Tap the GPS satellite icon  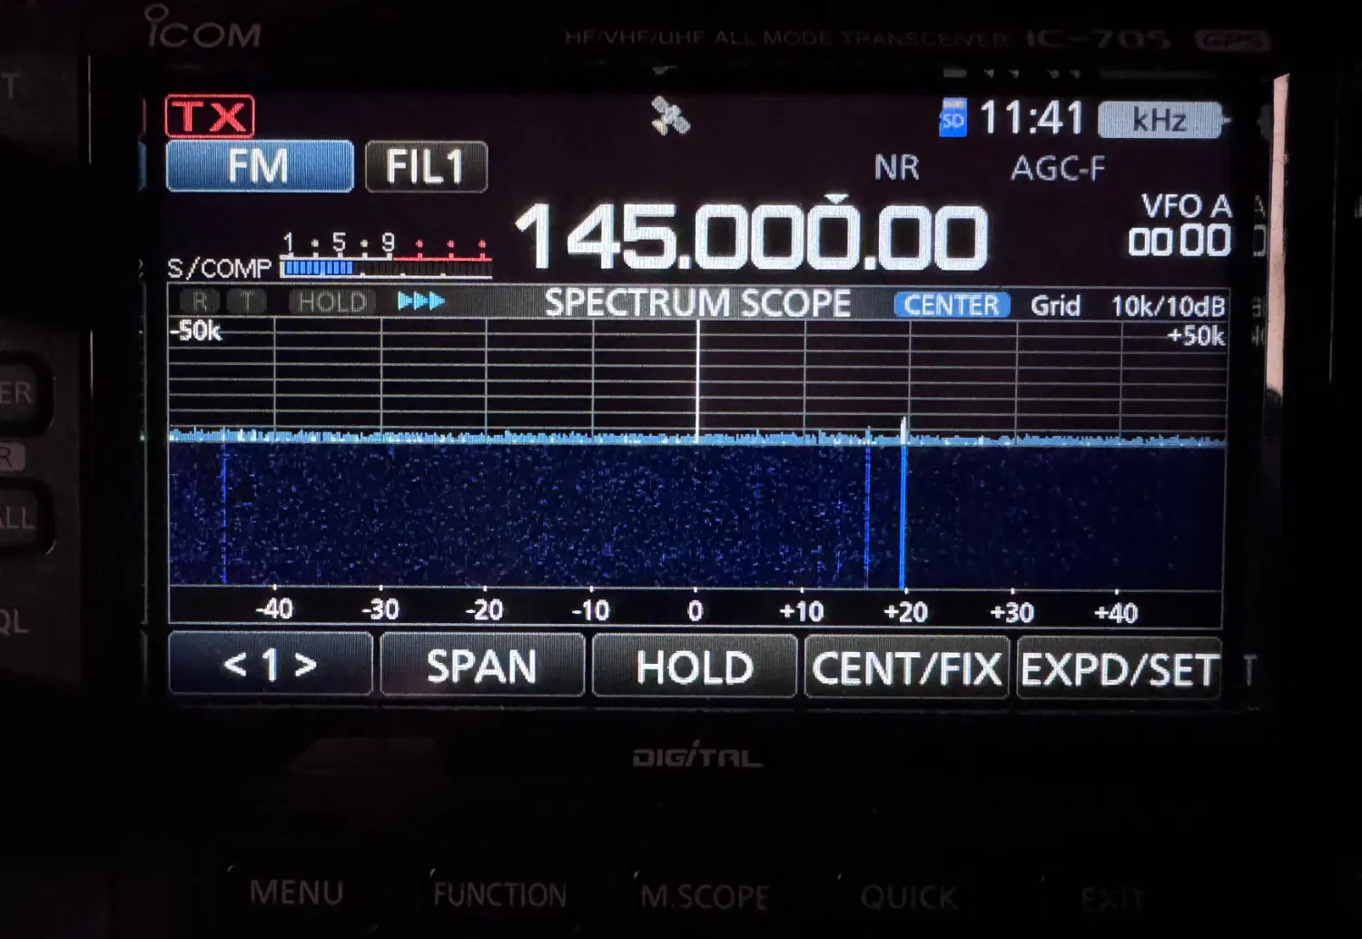click(x=670, y=117)
